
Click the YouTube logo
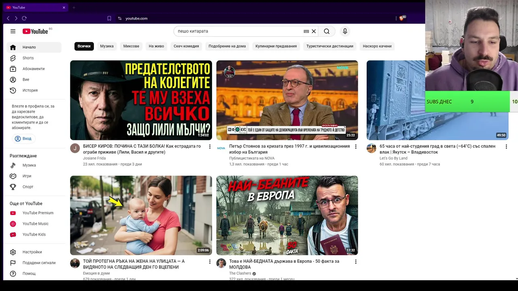35,31
